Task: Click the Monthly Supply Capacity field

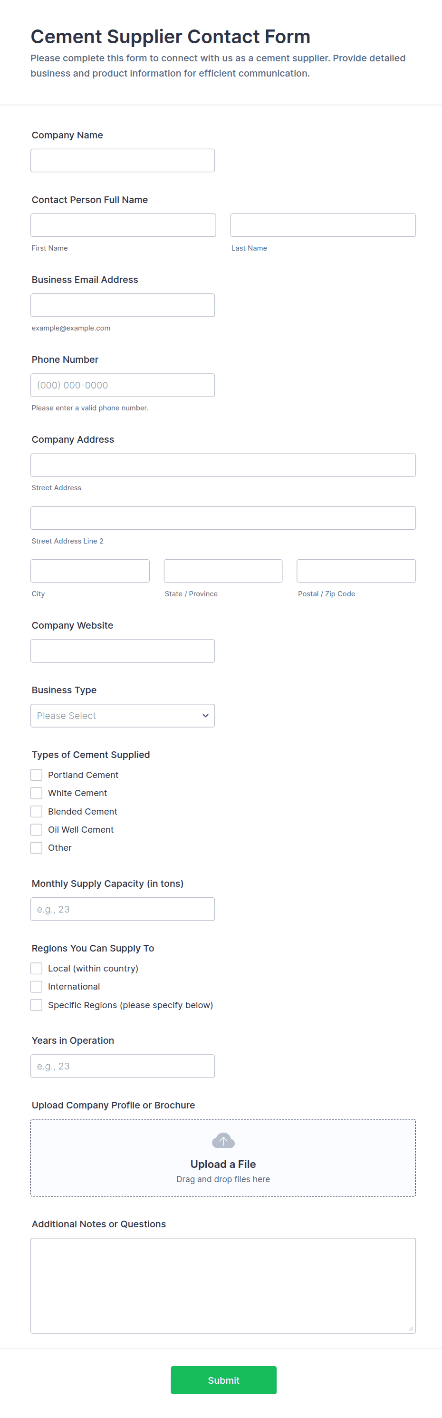Action: [x=122, y=909]
